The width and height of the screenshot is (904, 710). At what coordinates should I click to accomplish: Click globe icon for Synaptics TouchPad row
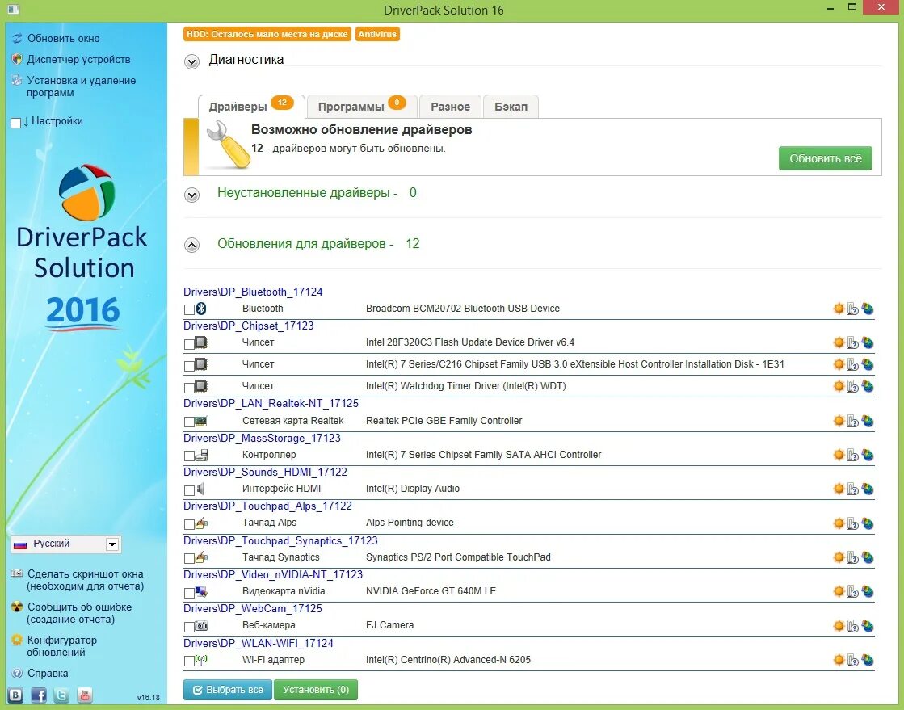868,558
